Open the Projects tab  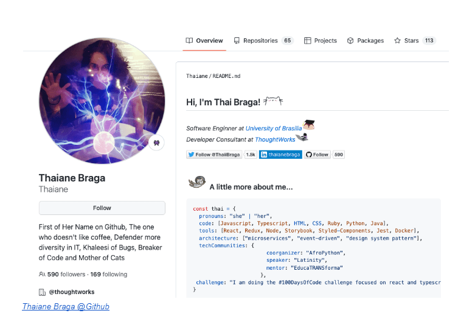[x=321, y=41]
